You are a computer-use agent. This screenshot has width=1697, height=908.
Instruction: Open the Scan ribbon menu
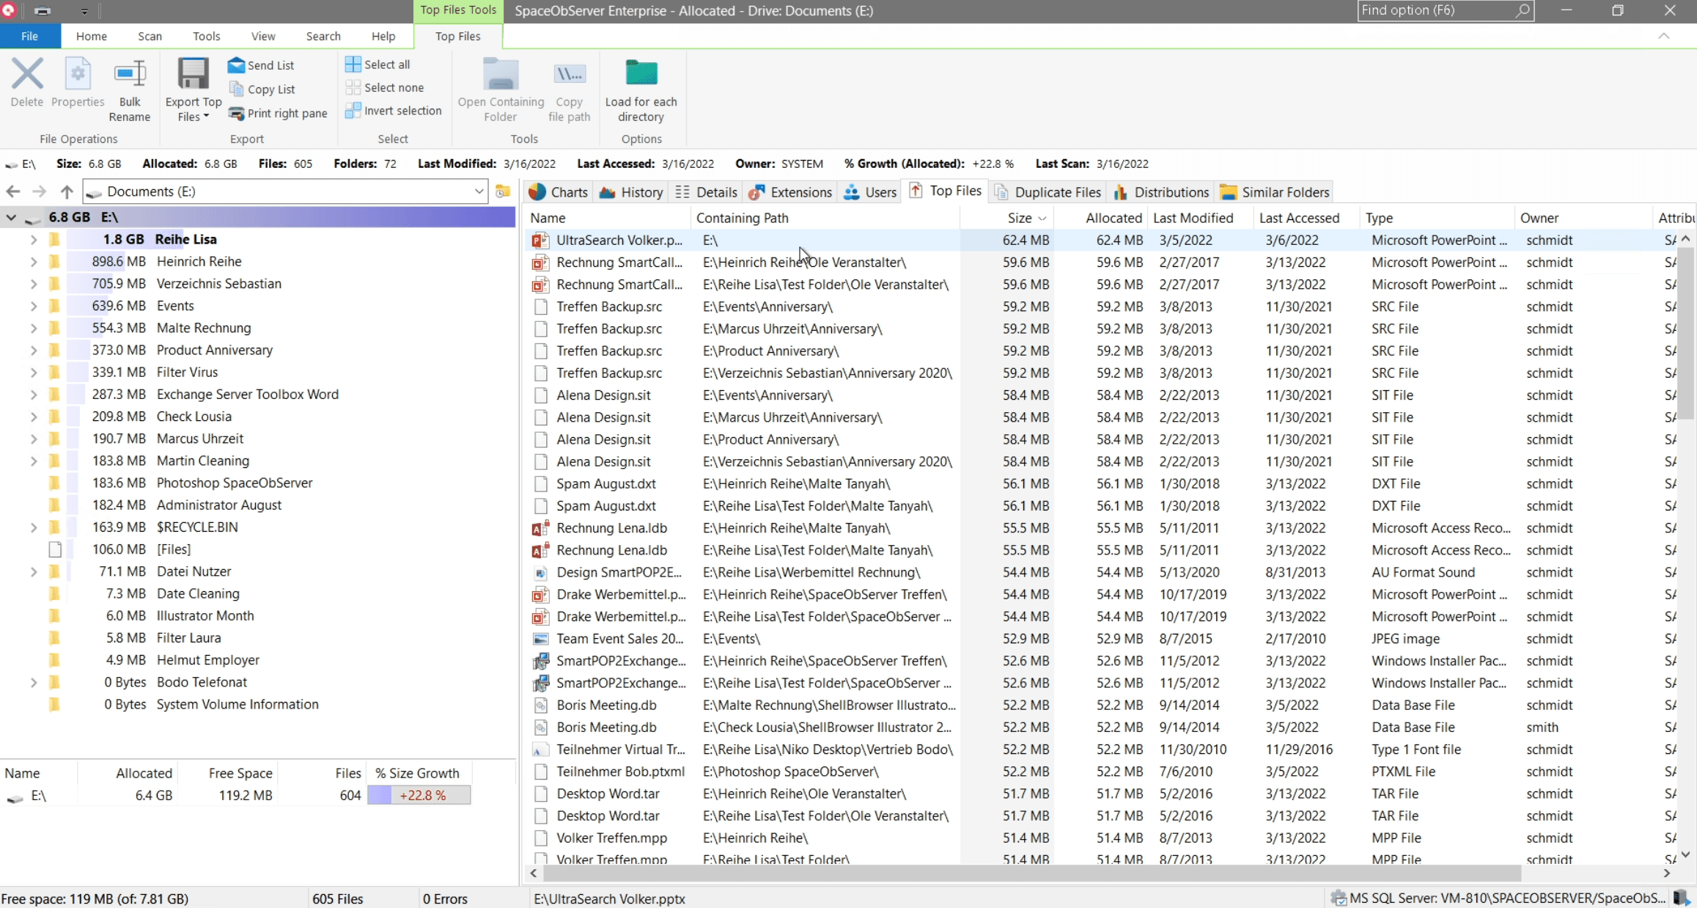pos(150,36)
